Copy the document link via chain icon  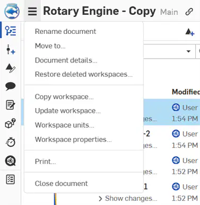coord(189,12)
